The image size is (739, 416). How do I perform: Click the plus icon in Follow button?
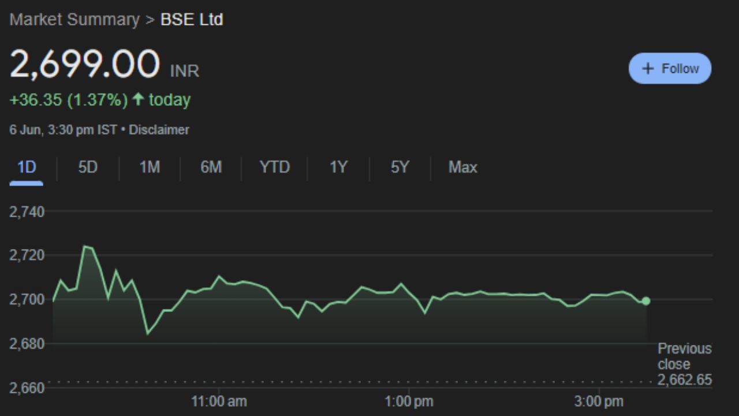pyautogui.click(x=648, y=69)
